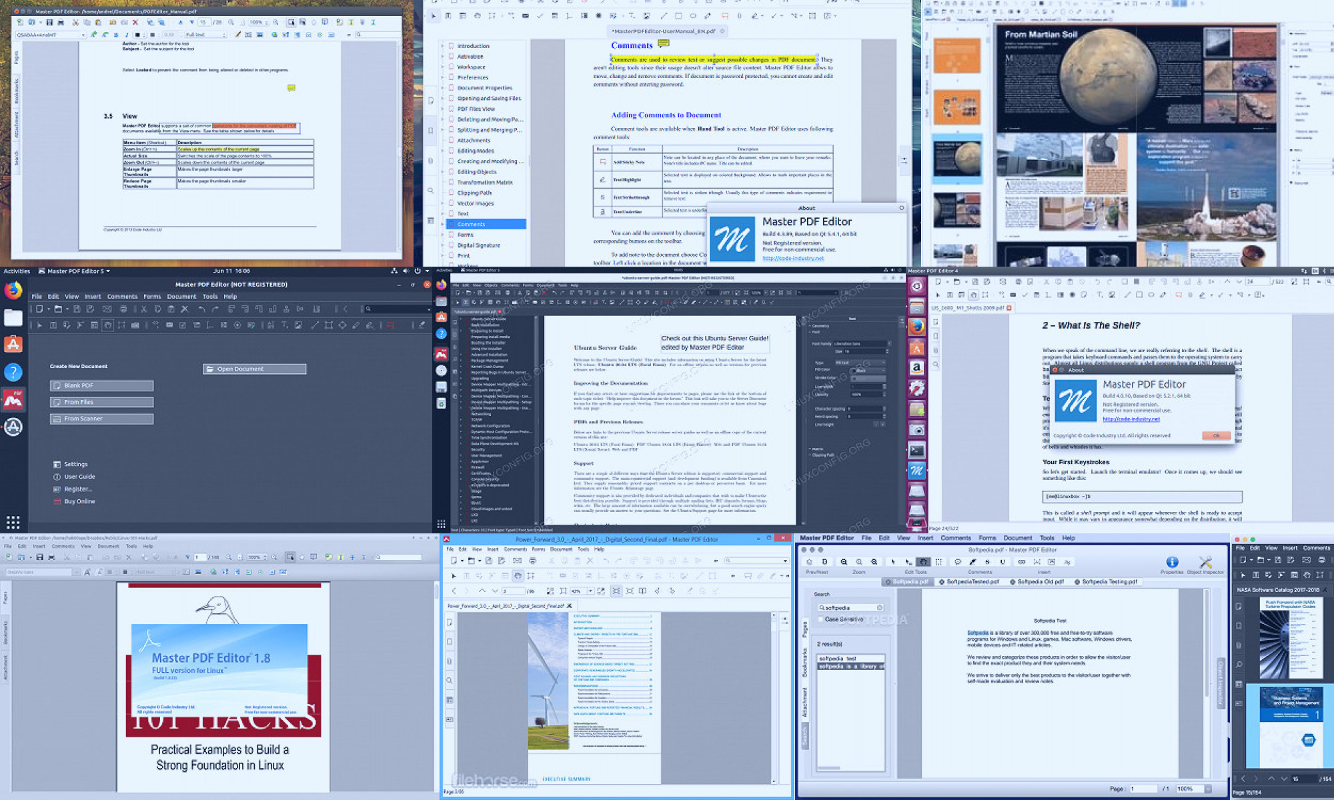This screenshot has width=1334, height=800.
Task: Open the dropdown arrow beside the welcome-screen Open folder icon
Action: tap(67, 309)
